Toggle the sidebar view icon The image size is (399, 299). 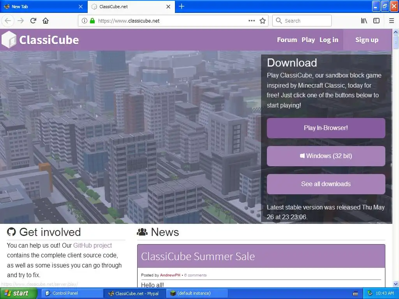(376, 21)
